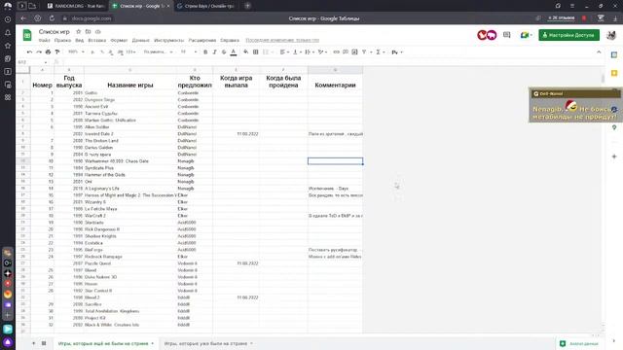Open the vertical align dropdown
The image size is (623, 350).
tap(297, 52)
